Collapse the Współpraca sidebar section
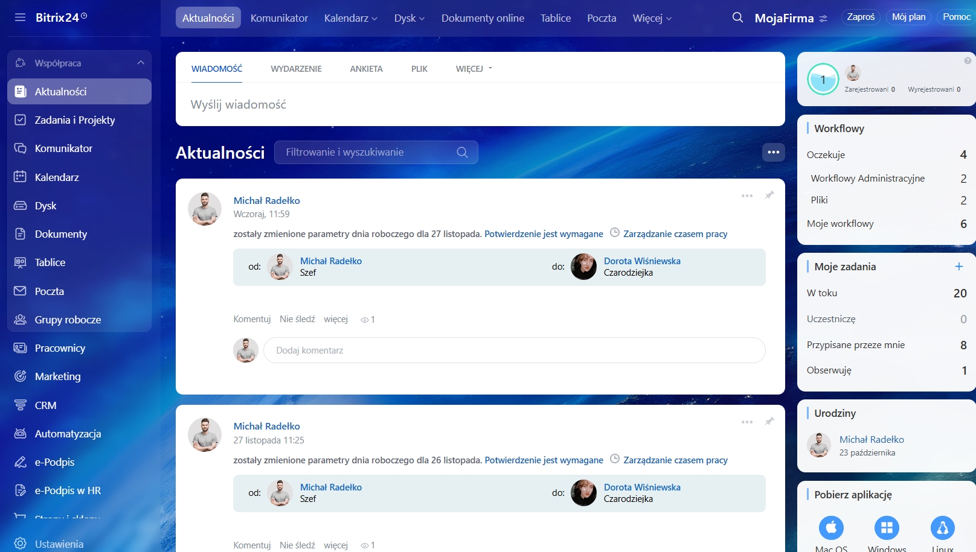Screen dimensions: 976x552 141,63
